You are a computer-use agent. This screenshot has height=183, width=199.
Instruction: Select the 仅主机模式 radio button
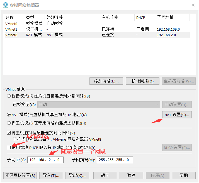pyautogui.click(x=9, y=123)
